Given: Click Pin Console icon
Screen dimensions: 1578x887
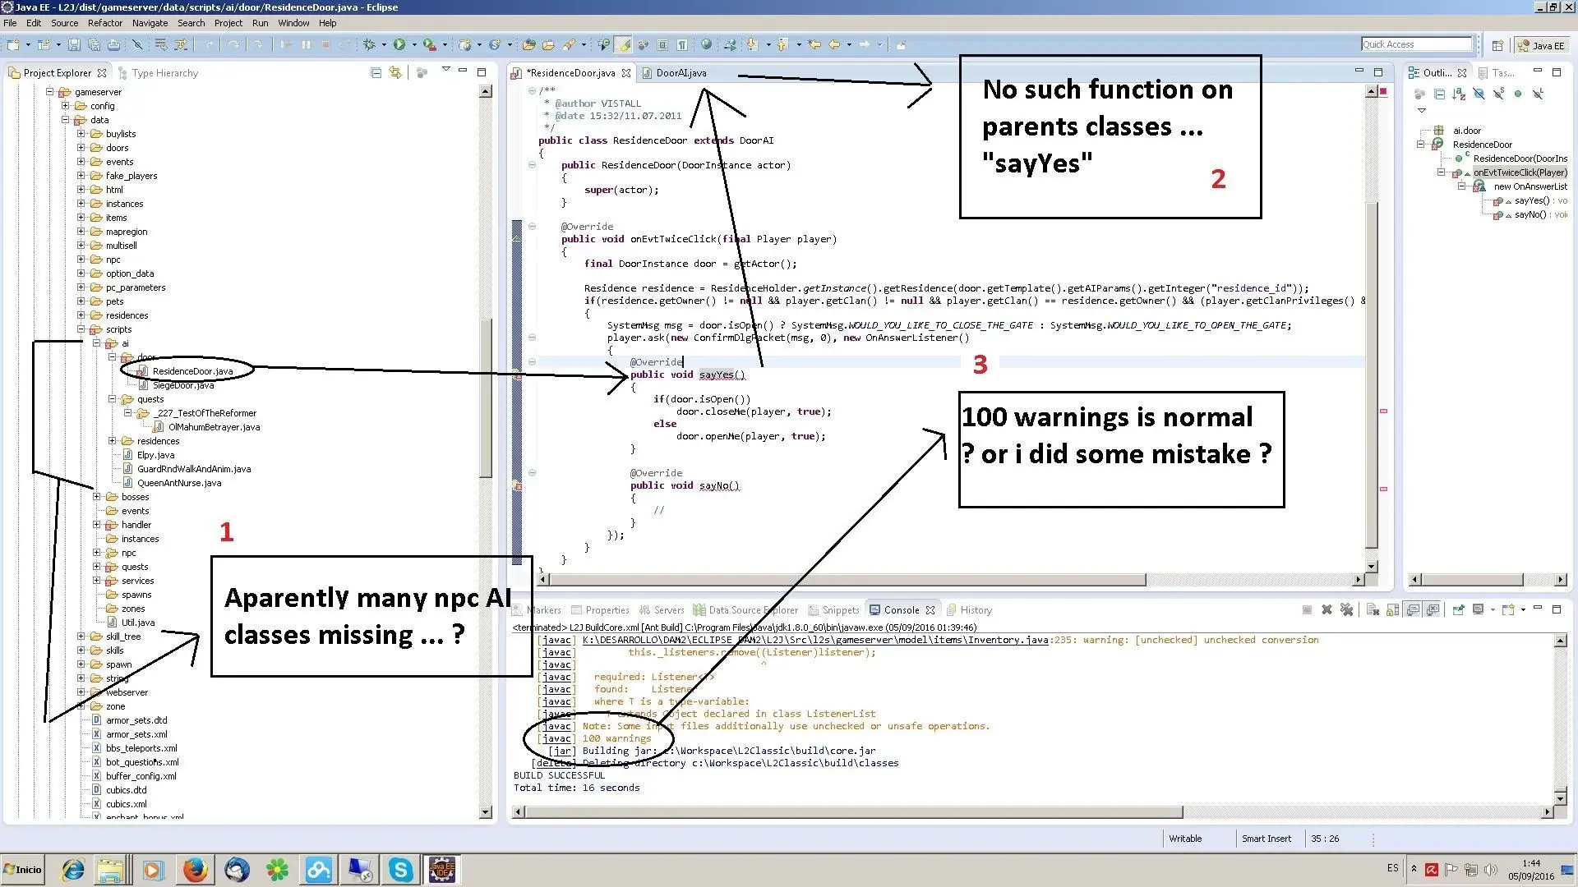Looking at the screenshot, I should coord(1458,609).
